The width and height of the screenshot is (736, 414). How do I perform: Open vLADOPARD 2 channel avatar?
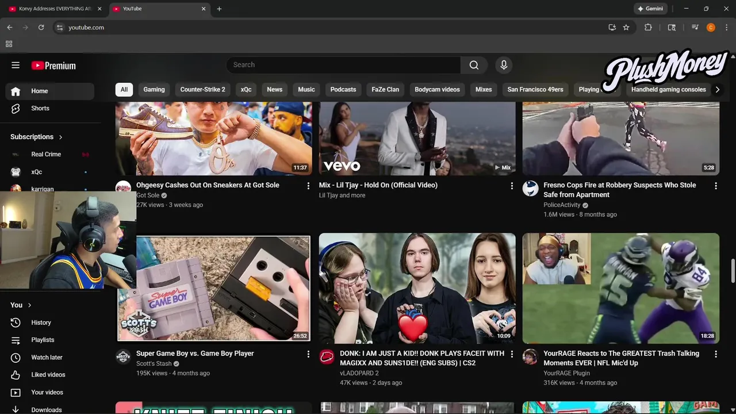coord(327,357)
